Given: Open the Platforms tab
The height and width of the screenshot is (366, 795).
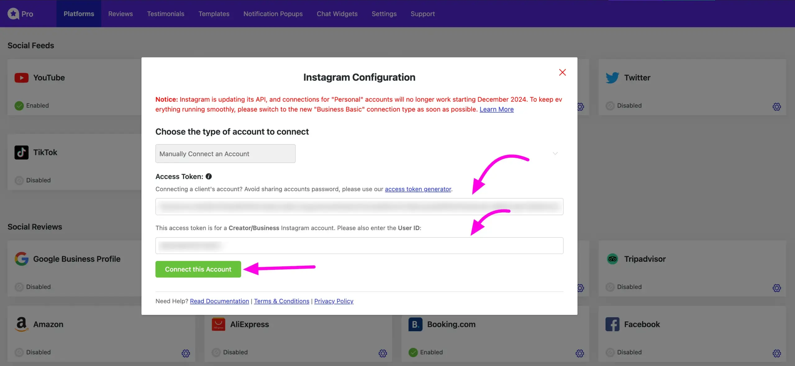Looking at the screenshot, I should point(79,14).
